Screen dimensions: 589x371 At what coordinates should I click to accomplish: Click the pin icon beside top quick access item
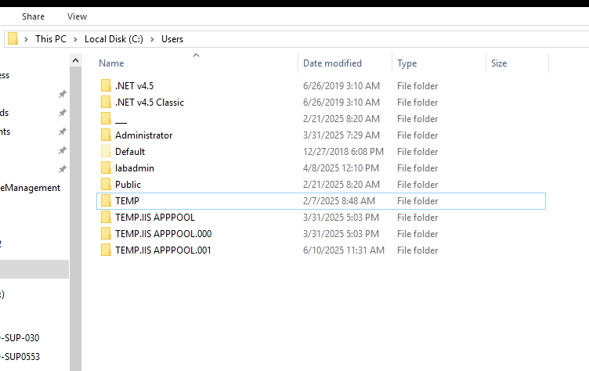(63, 94)
